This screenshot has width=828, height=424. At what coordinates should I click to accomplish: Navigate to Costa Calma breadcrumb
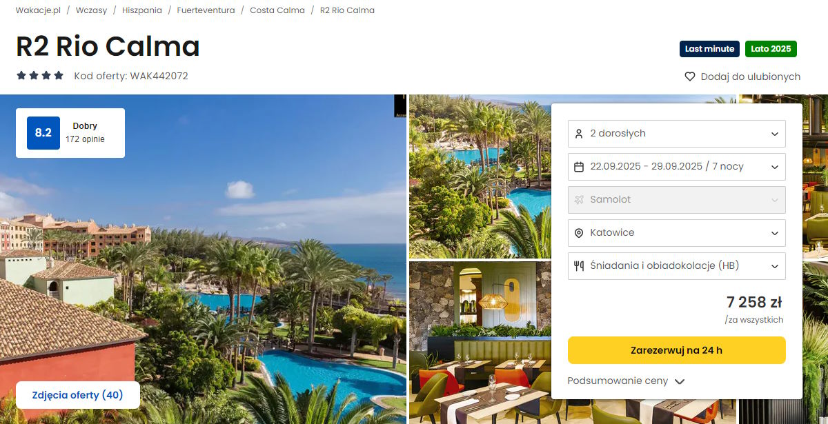tap(277, 10)
